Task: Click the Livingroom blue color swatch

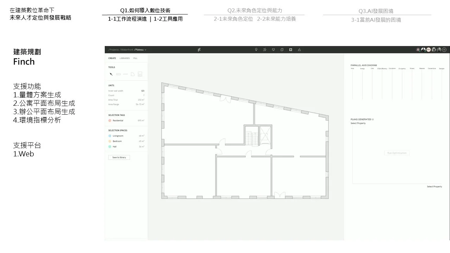Action: tap(110, 136)
